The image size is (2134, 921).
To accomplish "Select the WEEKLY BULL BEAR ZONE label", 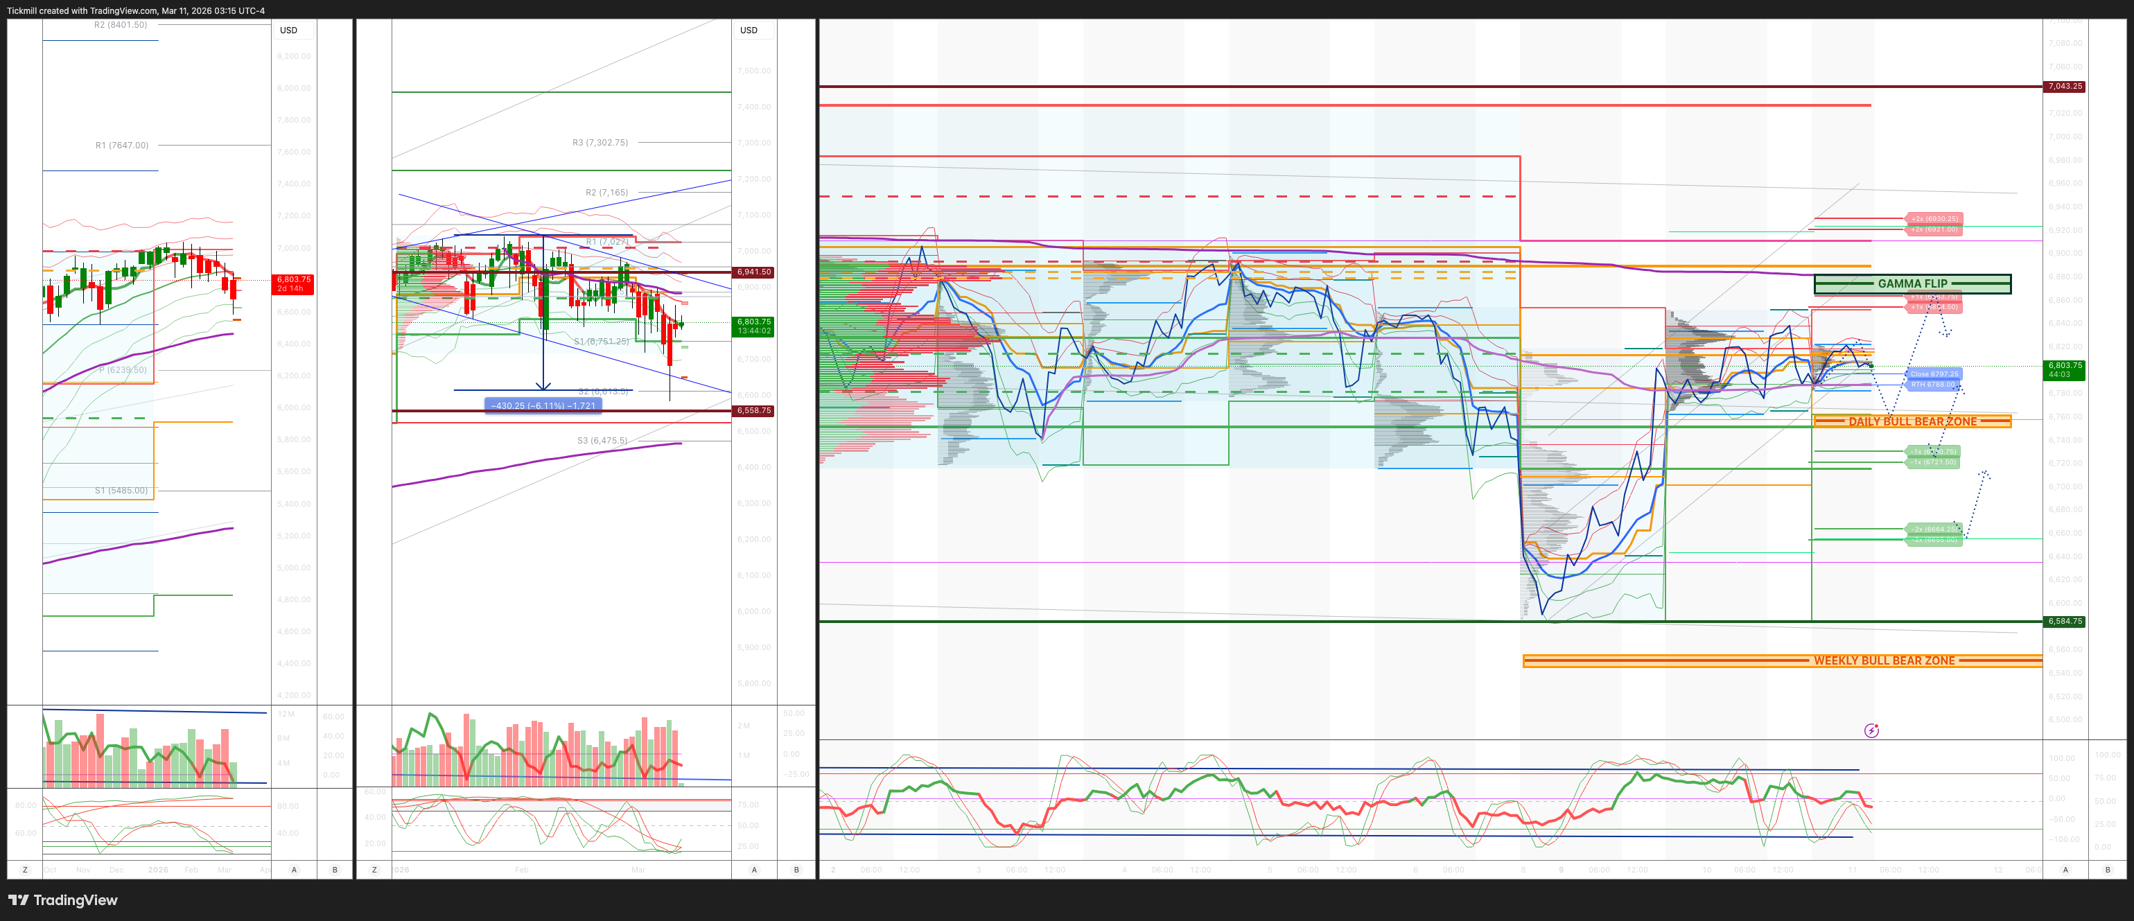I will pyautogui.click(x=1884, y=660).
